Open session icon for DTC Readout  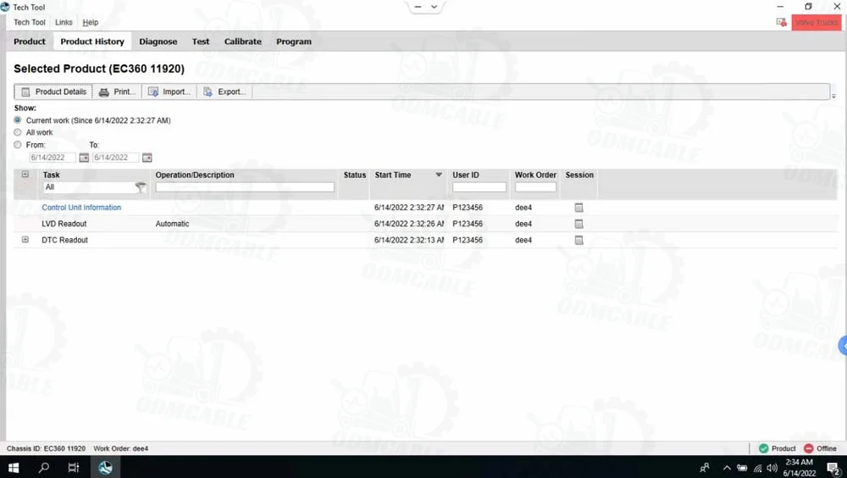(x=579, y=240)
